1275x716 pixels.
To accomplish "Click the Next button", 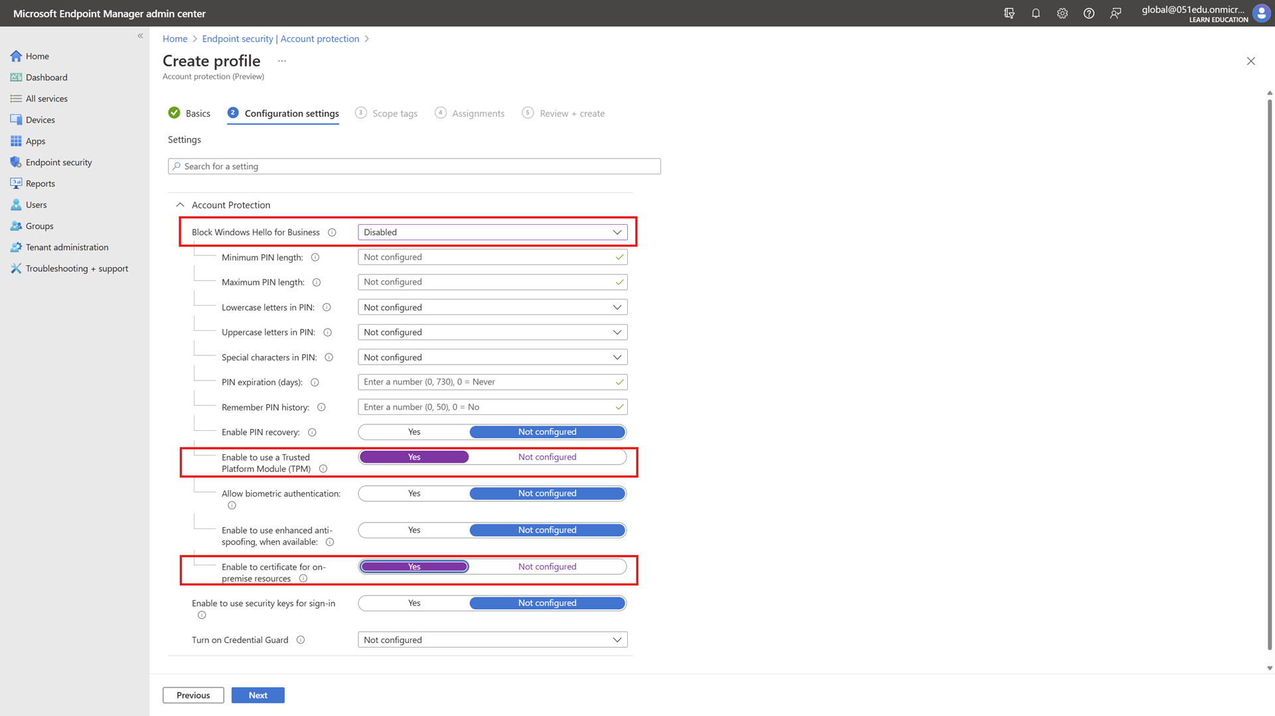I will (258, 695).
